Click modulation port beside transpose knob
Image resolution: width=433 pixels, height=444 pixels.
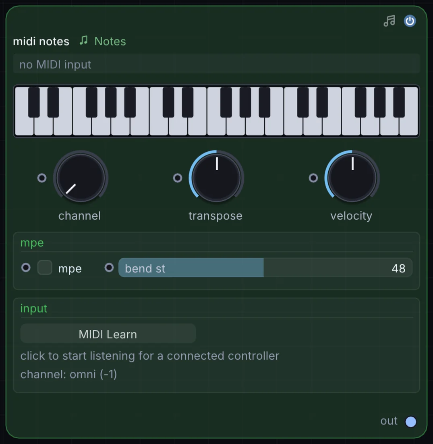(178, 178)
